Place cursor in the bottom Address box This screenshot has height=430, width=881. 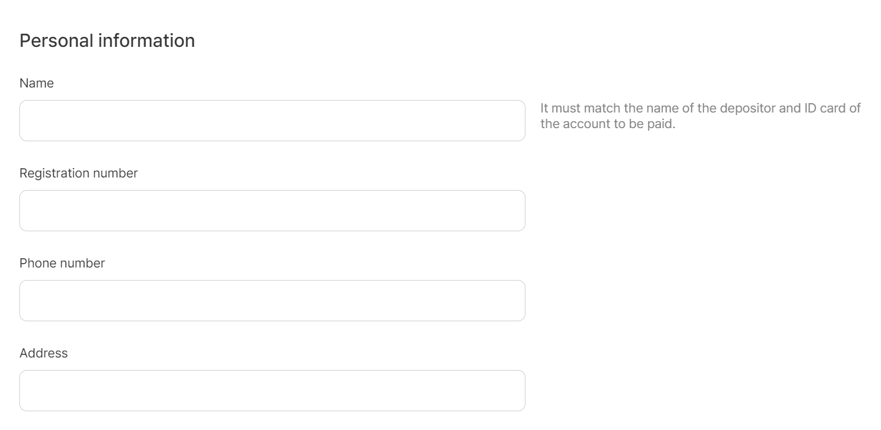(272, 391)
